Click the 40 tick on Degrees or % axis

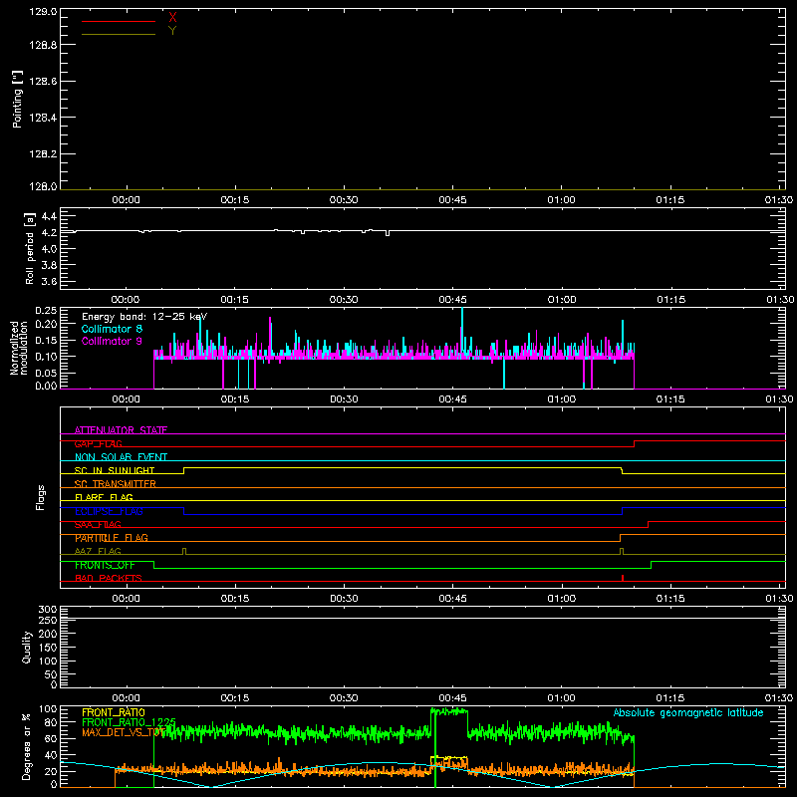[51, 755]
